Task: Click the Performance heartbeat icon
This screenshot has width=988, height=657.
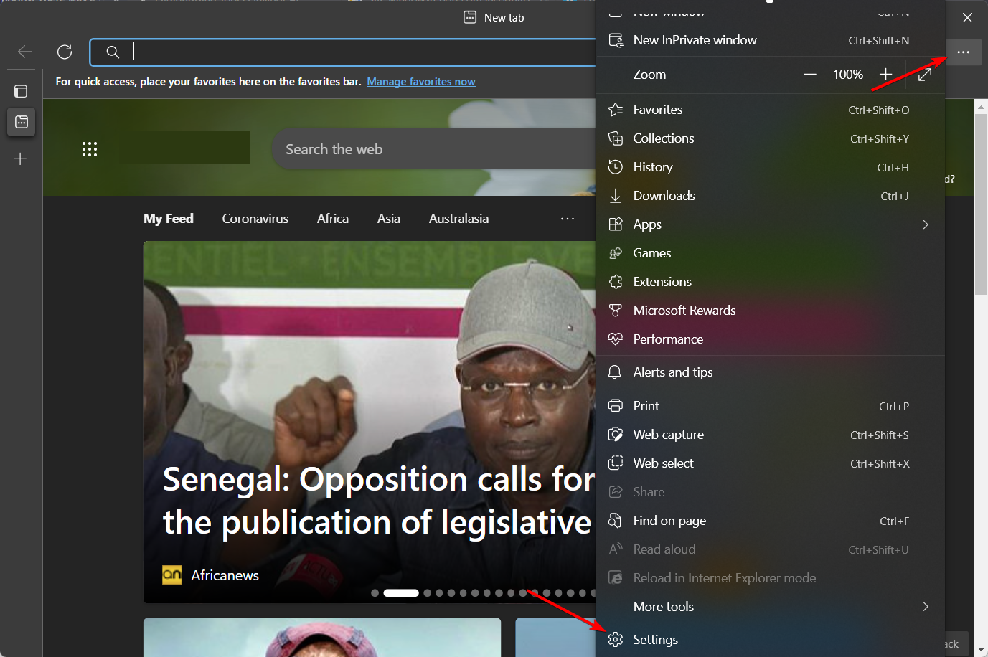Action: 616,339
